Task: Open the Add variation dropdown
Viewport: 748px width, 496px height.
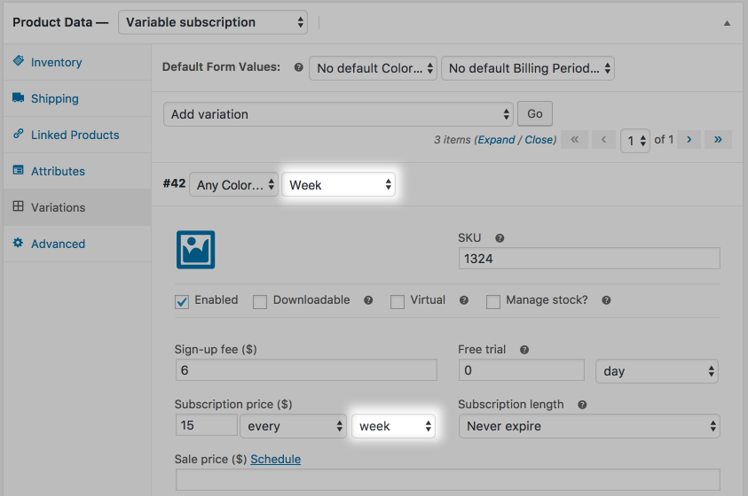Action: pos(338,114)
